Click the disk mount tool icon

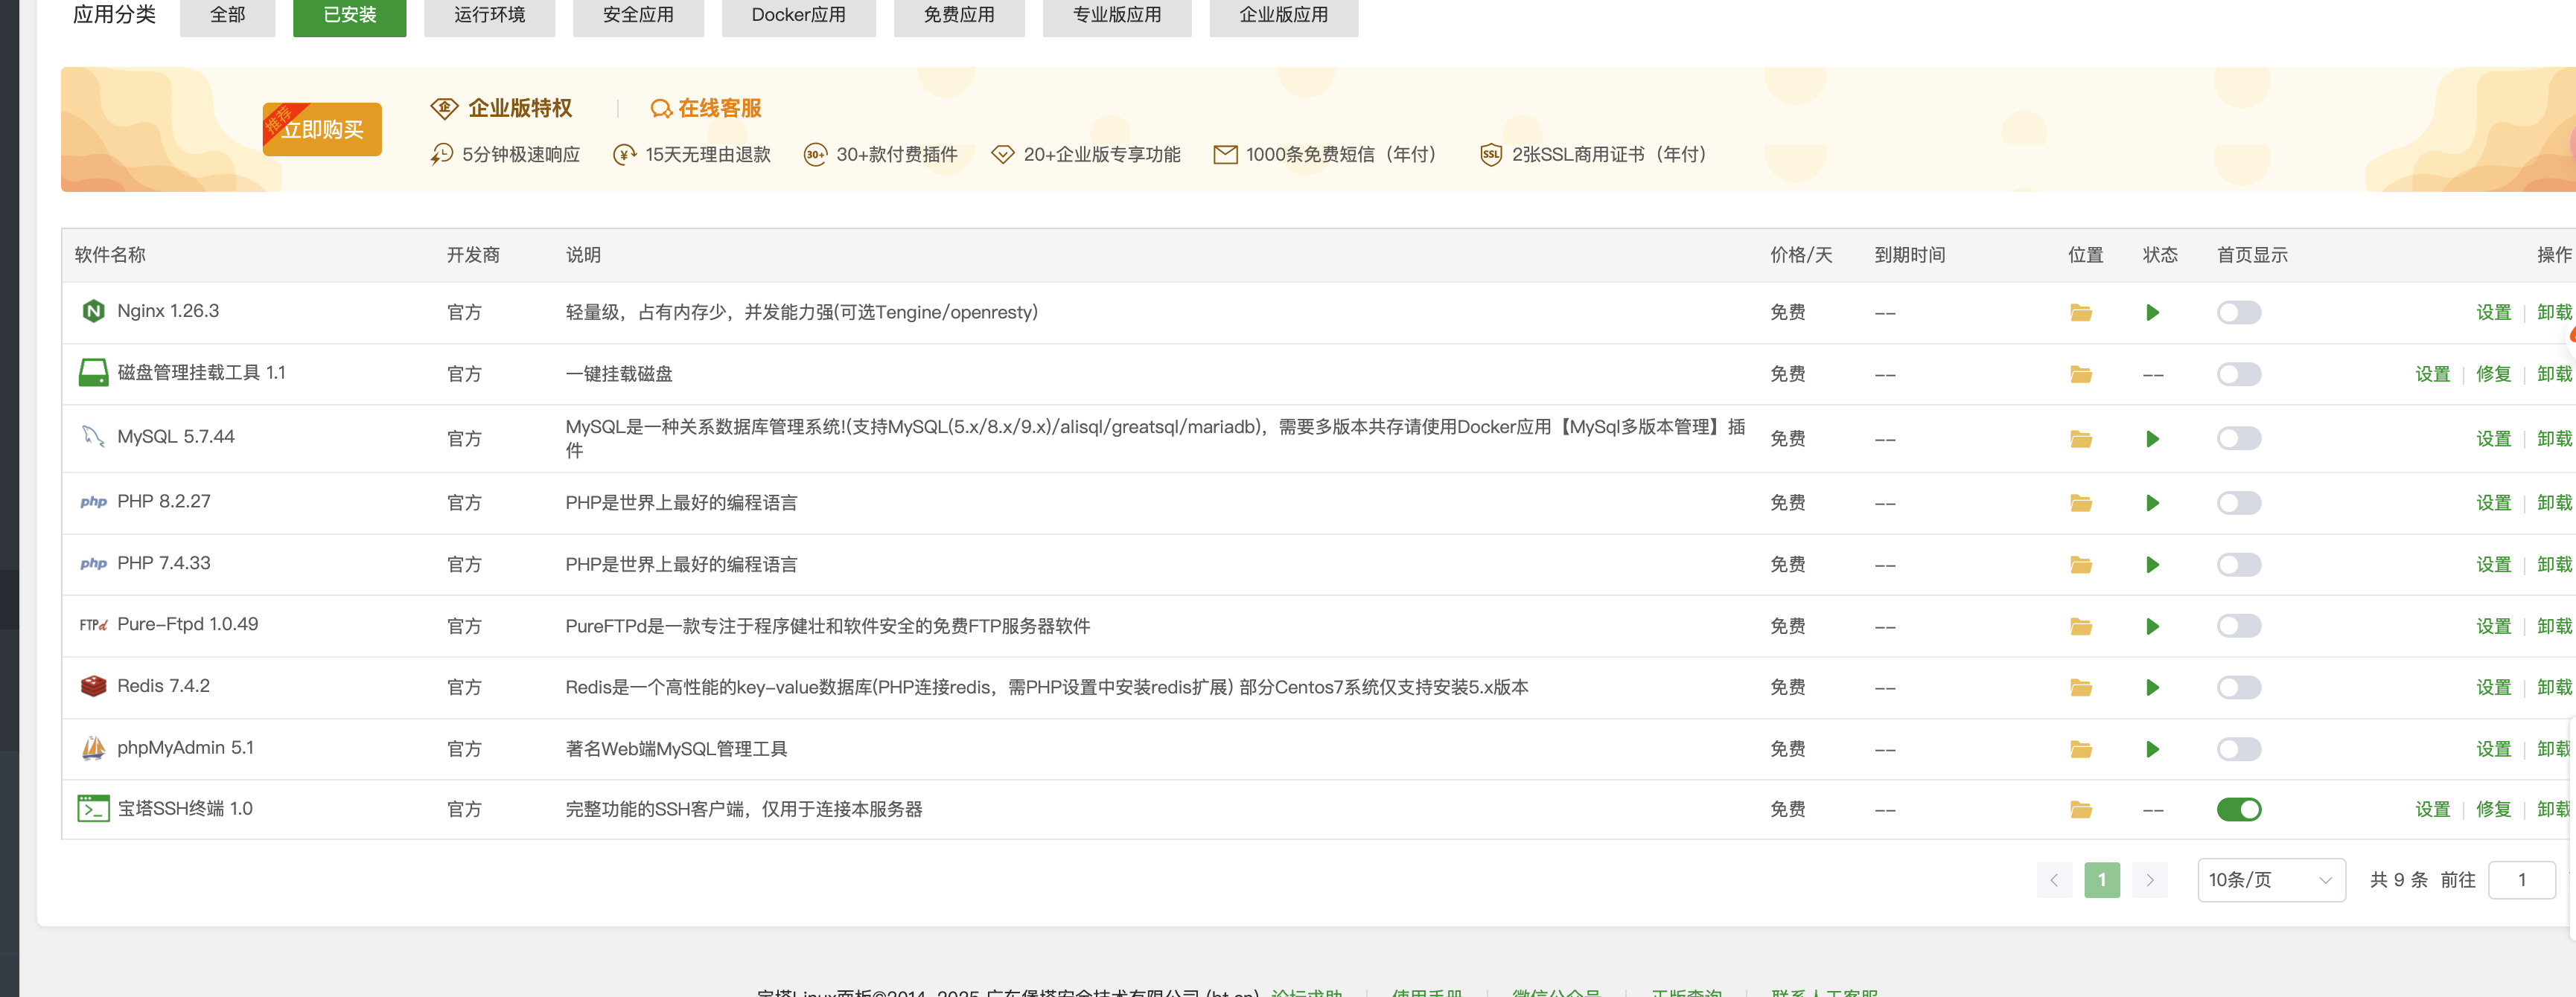tap(93, 373)
